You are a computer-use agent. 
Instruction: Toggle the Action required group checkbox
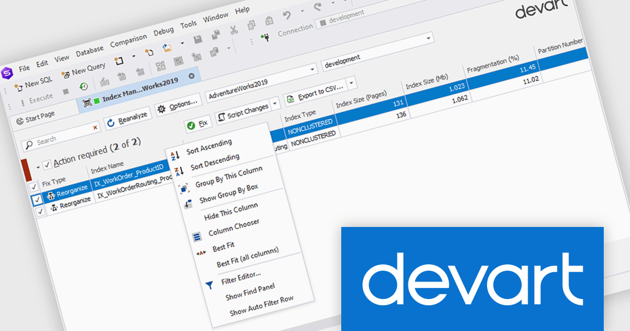(x=47, y=165)
